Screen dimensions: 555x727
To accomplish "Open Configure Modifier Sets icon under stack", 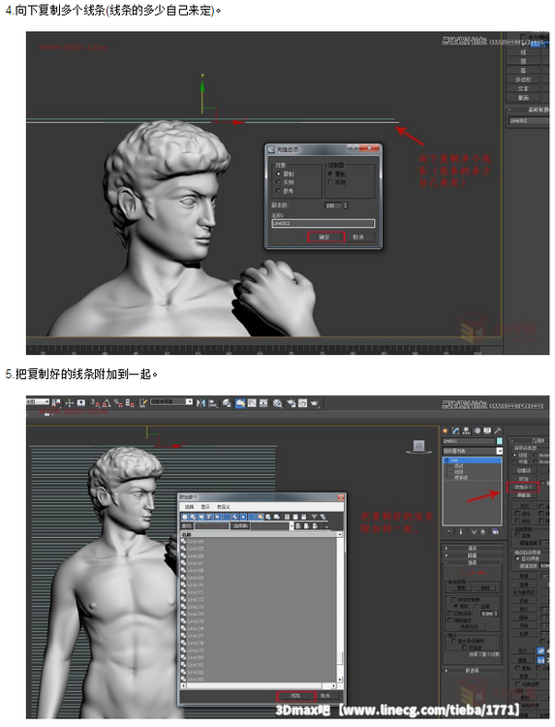I will coord(495,532).
